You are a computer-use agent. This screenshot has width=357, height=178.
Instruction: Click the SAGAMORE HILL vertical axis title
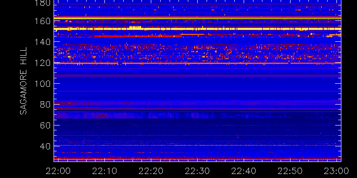tap(23, 81)
